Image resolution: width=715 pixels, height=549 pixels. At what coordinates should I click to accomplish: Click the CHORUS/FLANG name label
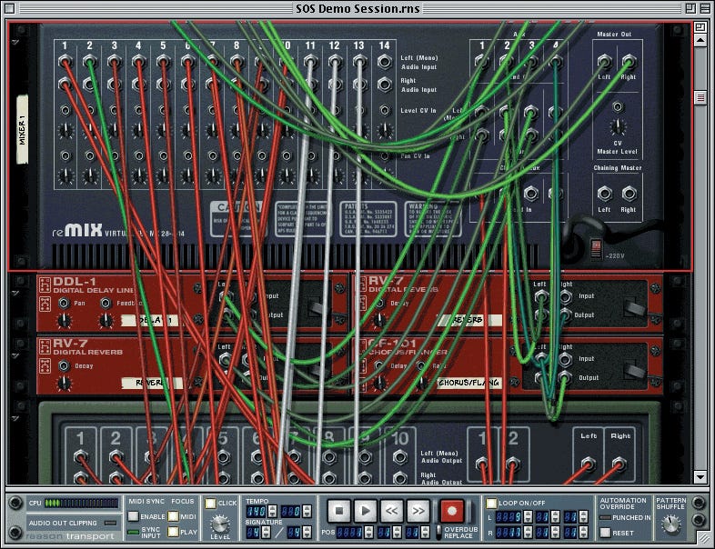[x=469, y=383]
